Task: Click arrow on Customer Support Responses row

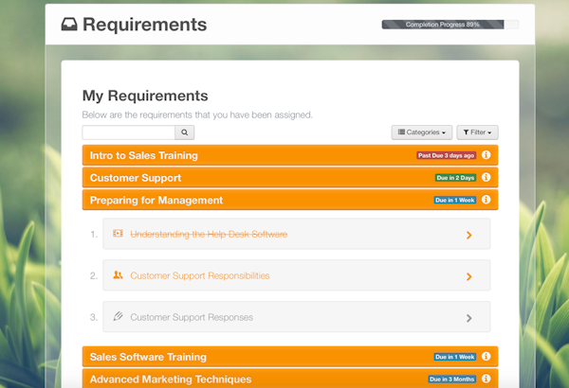Action: click(468, 318)
